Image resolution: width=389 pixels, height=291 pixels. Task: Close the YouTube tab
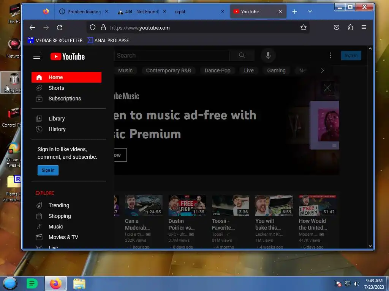280,11
